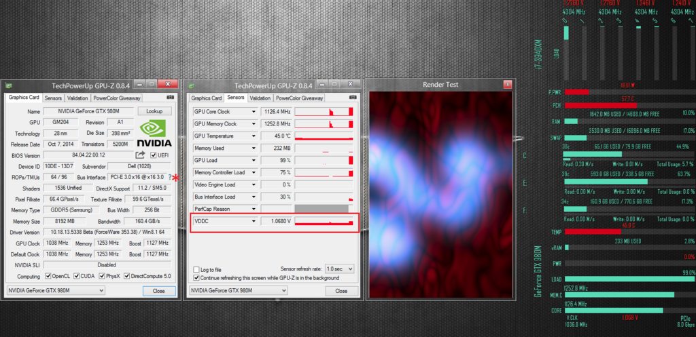Click the NVIDIA logo in Graphics Card window
The width and height of the screenshot is (696, 337).
pyautogui.click(x=154, y=132)
